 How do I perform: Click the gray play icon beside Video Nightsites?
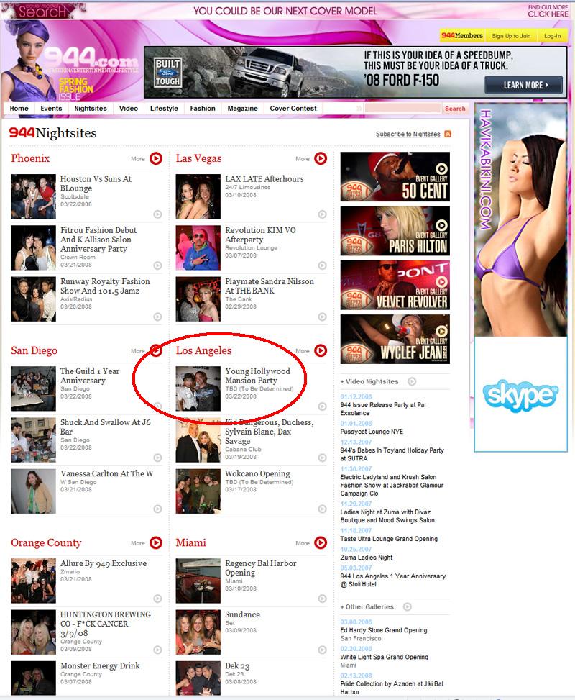(x=412, y=381)
